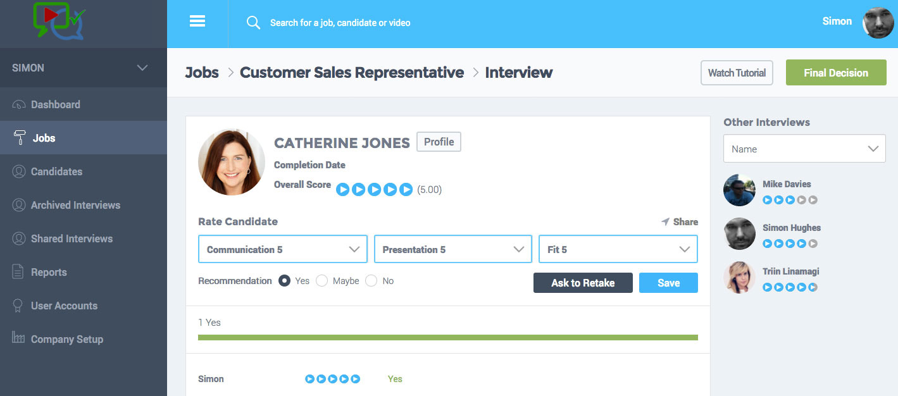Viewport: 898px width, 396px height.
Task: Open Shared Interviews
Action: click(72, 238)
